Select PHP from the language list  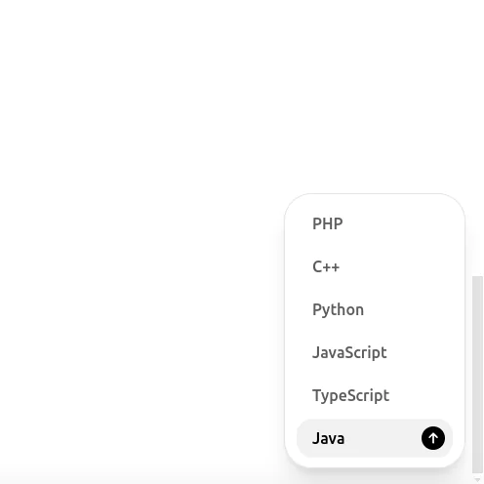[x=375, y=223]
